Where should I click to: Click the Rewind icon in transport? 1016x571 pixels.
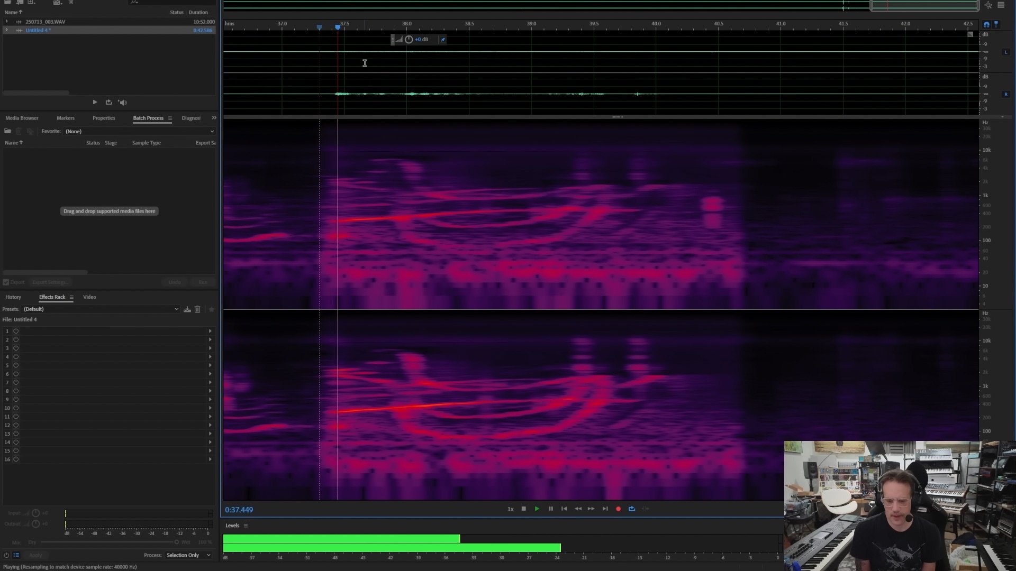[x=578, y=509]
